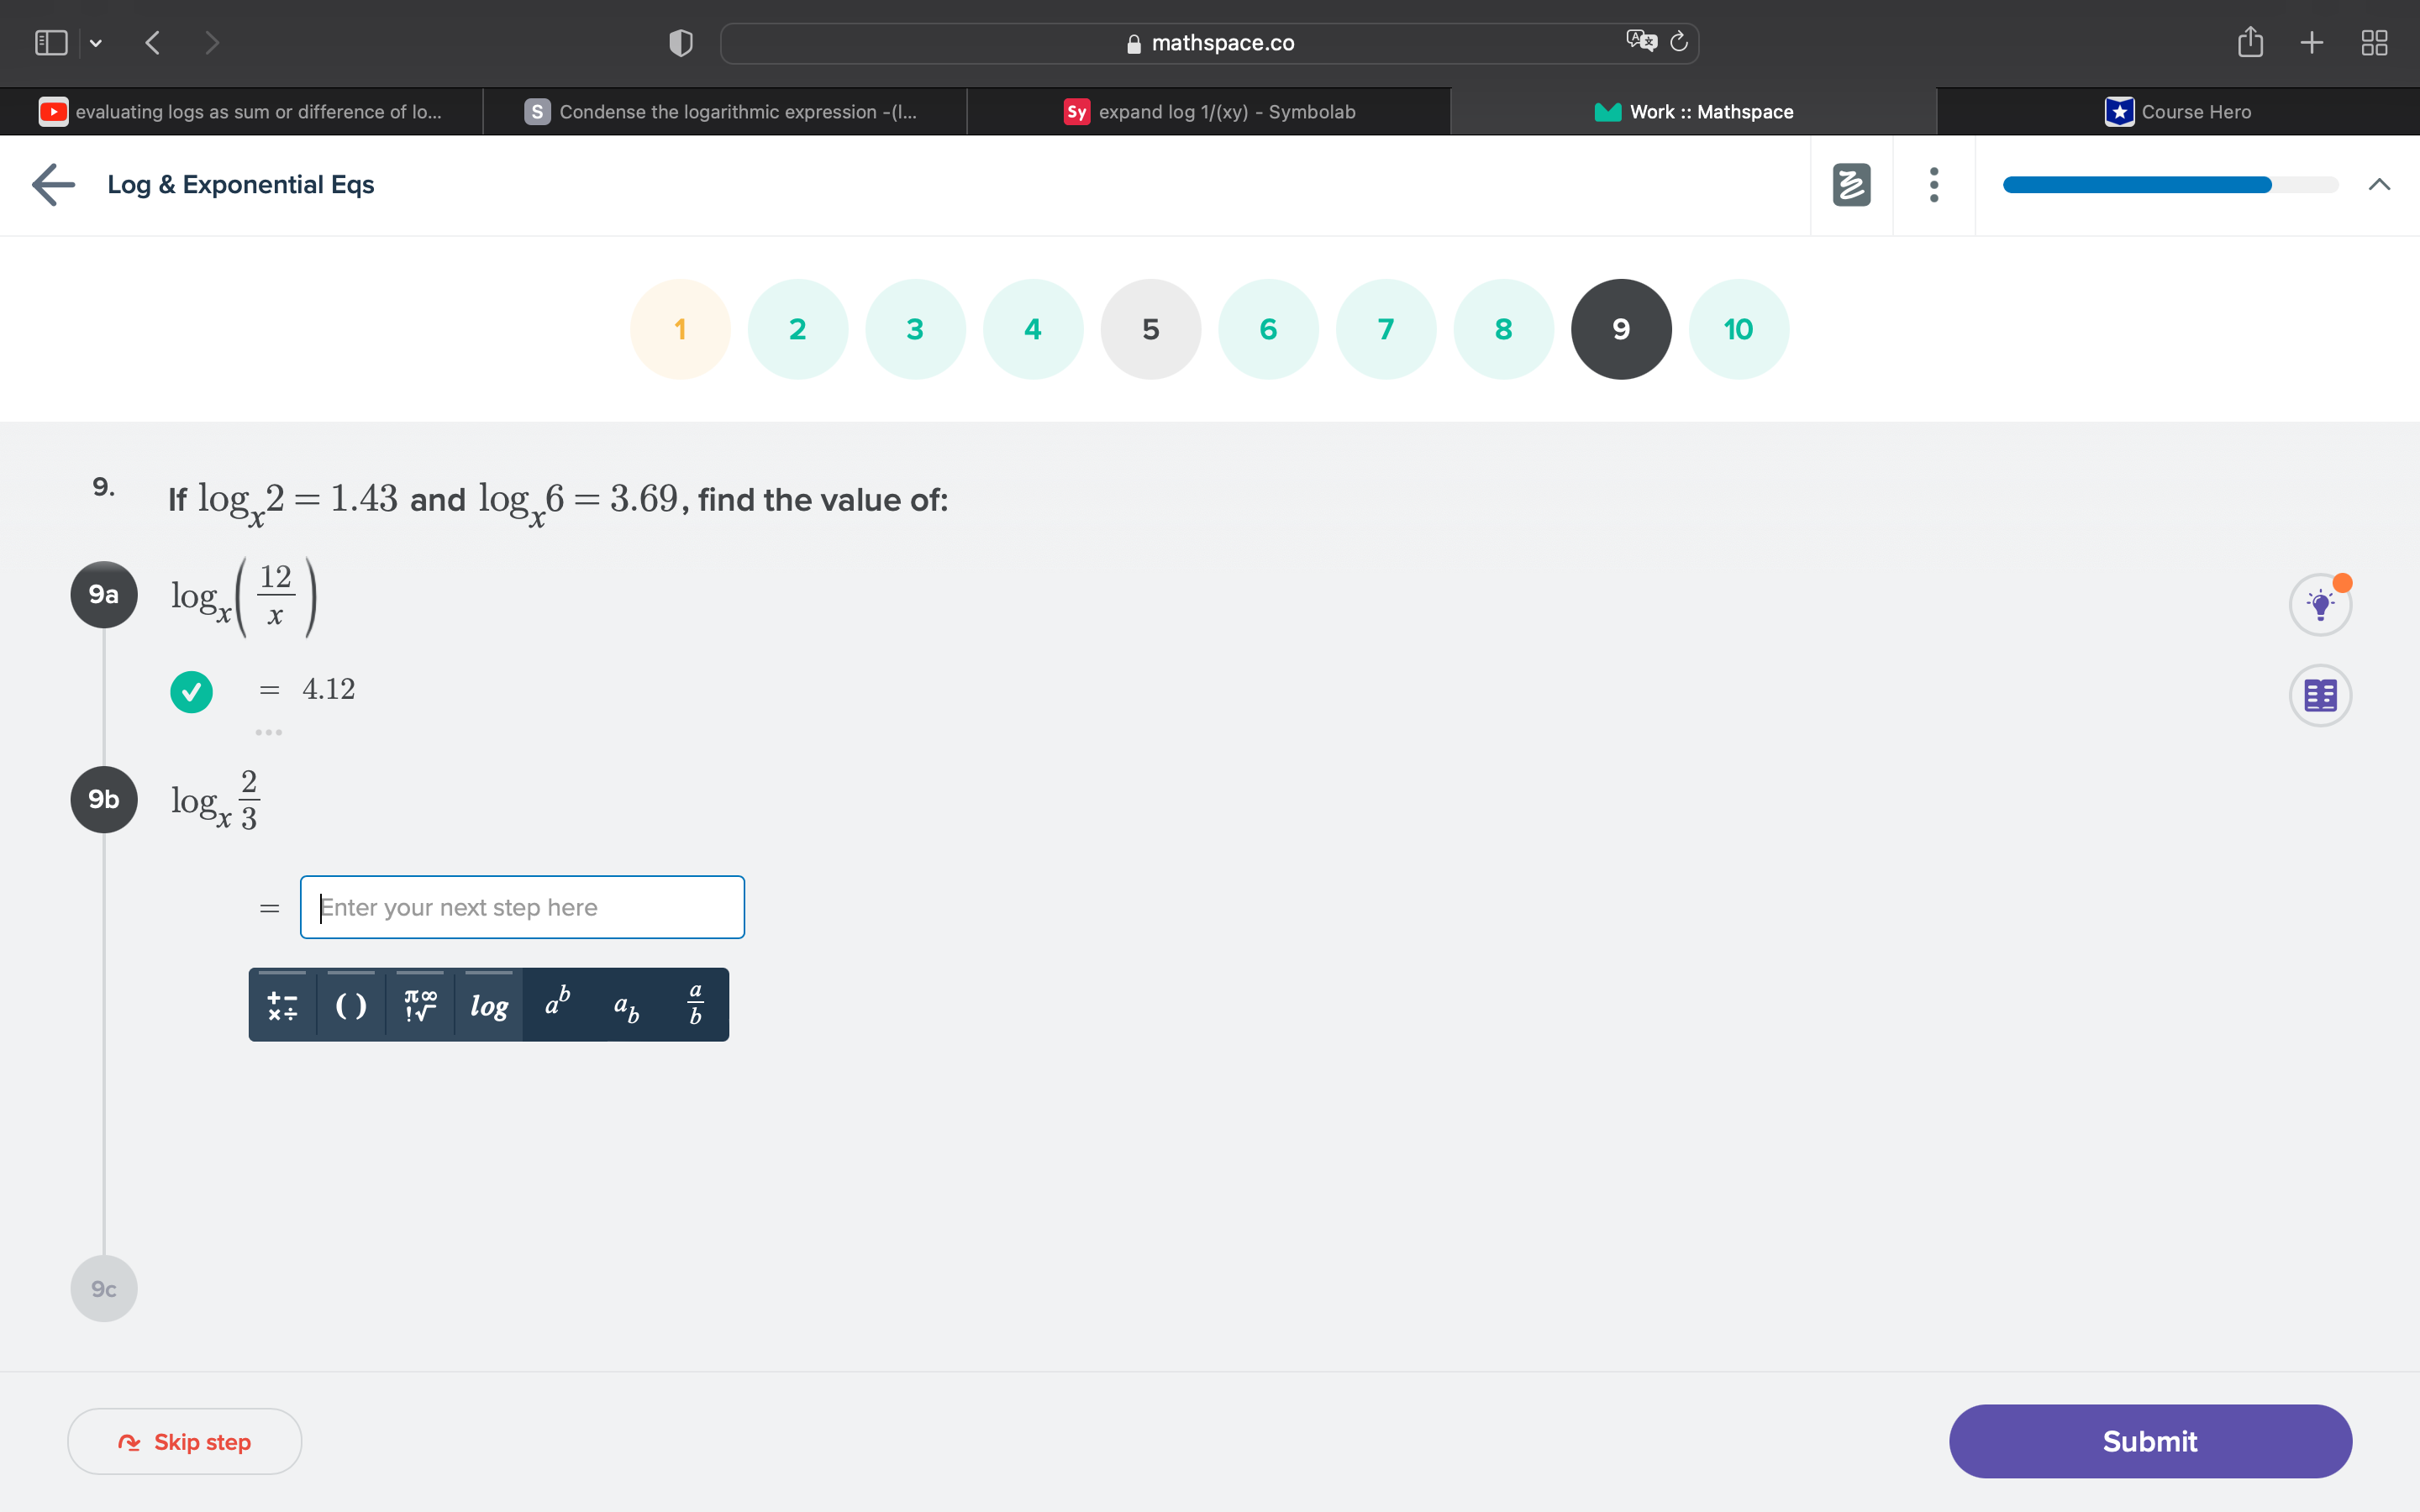Open the basic operations +÷×− palette
This screenshot has width=2420, height=1512.
point(282,1004)
